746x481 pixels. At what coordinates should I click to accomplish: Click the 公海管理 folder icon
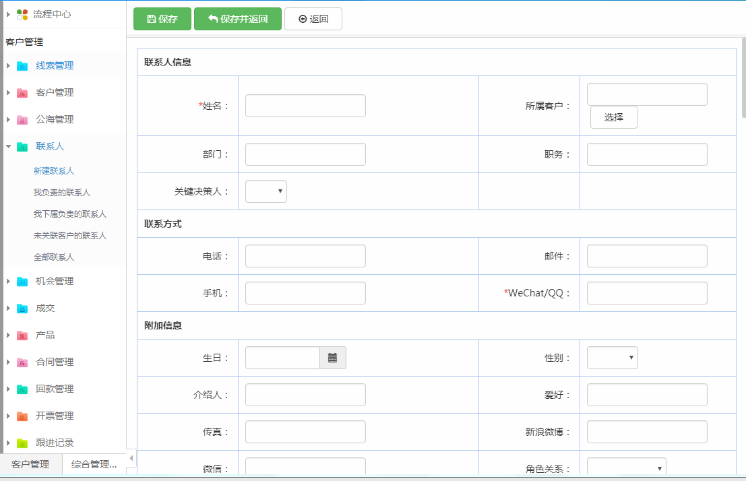pos(22,120)
